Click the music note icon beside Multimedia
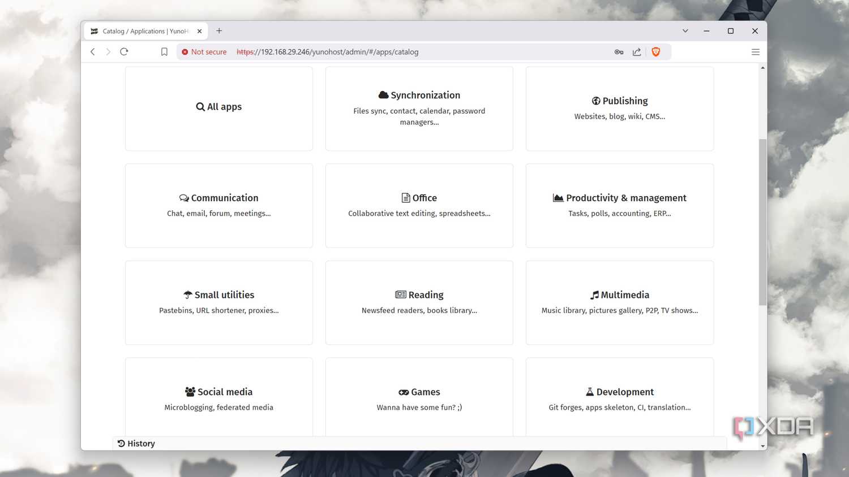Viewport: 849px width, 477px height. (x=594, y=295)
